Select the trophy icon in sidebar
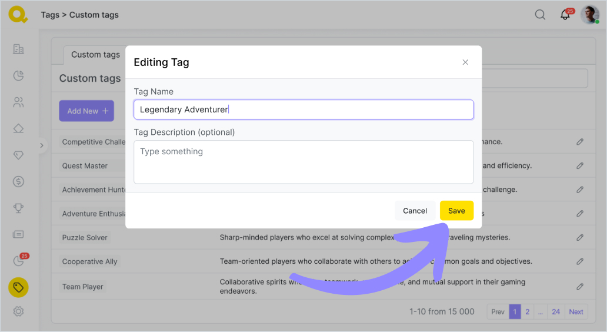 (x=18, y=208)
